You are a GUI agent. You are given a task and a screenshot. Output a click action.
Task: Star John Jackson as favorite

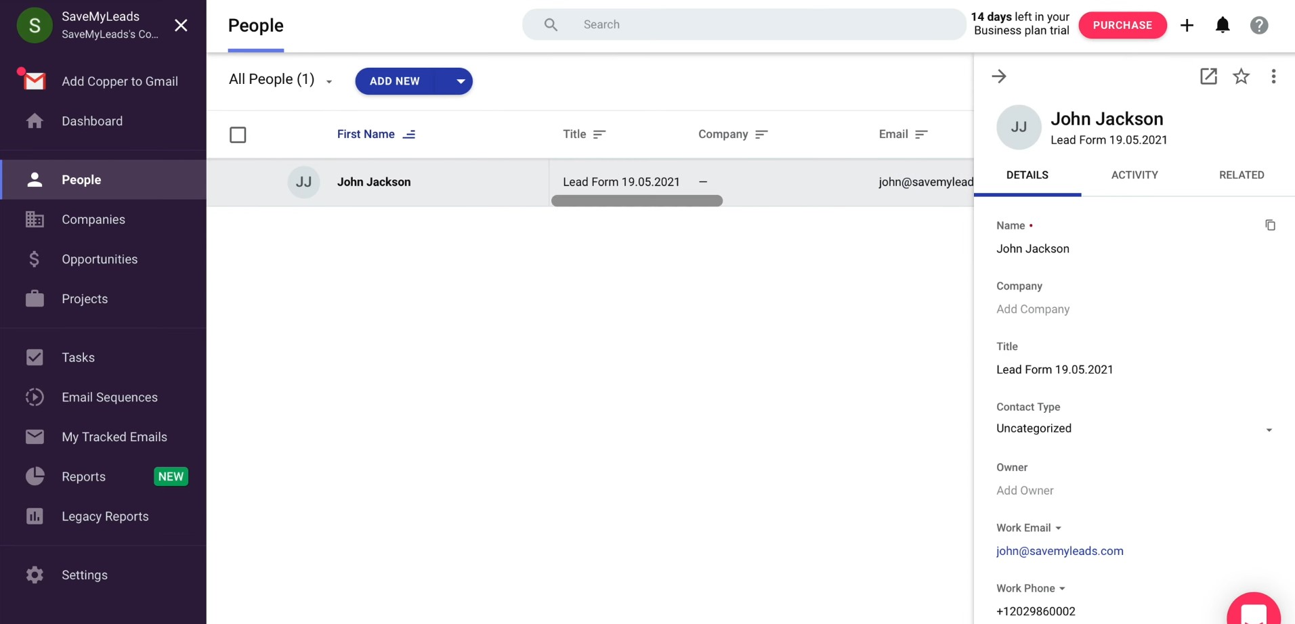(1241, 76)
